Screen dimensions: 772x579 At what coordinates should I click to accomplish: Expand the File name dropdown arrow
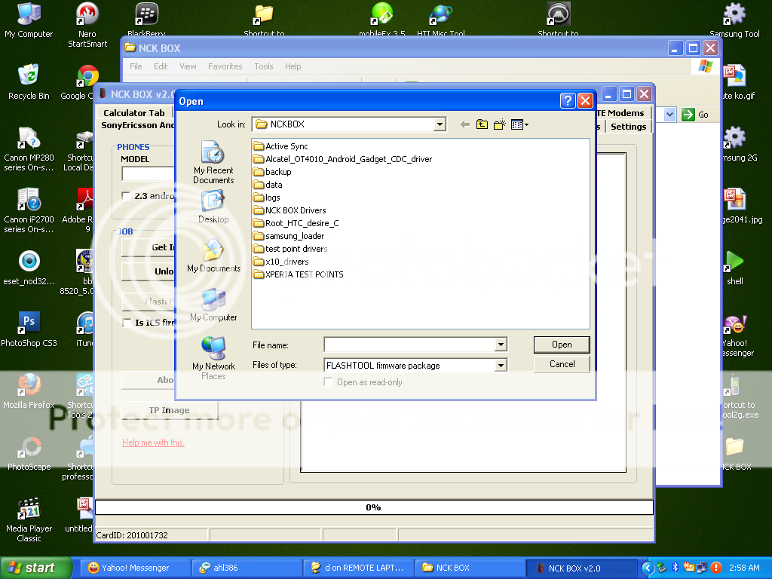pyautogui.click(x=501, y=345)
